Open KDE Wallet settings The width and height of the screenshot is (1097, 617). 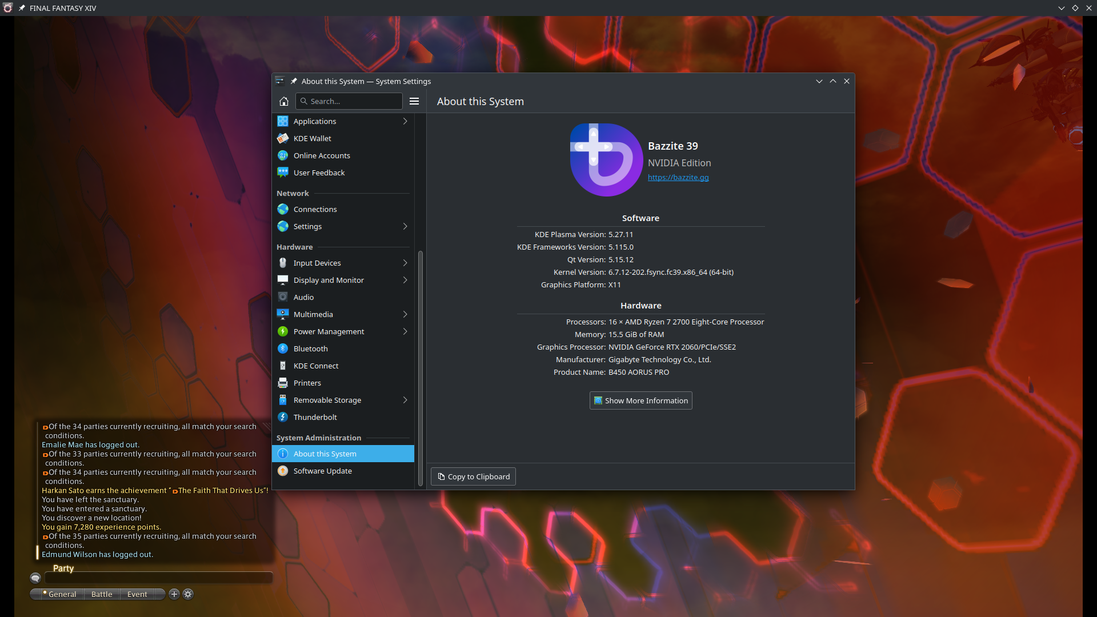tap(313, 138)
